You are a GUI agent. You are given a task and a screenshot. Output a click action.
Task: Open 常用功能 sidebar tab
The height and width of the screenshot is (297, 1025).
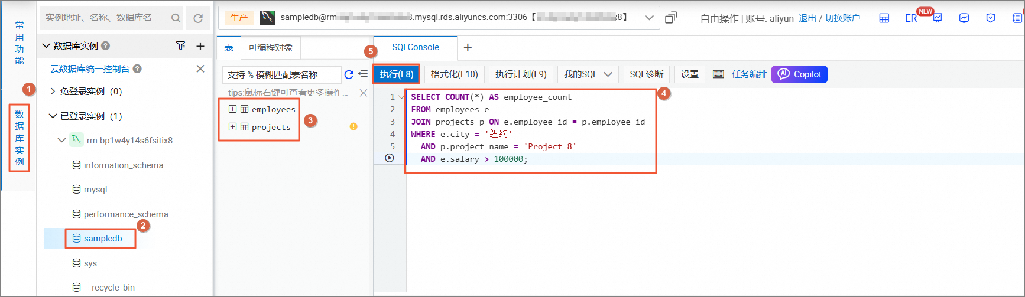20,43
